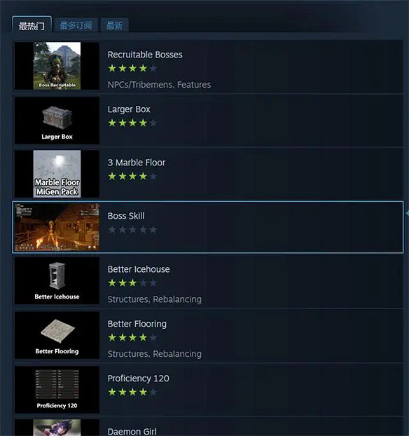Select the Marble Floor MiGen Pack image
The image size is (409, 436).
coord(57,174)
